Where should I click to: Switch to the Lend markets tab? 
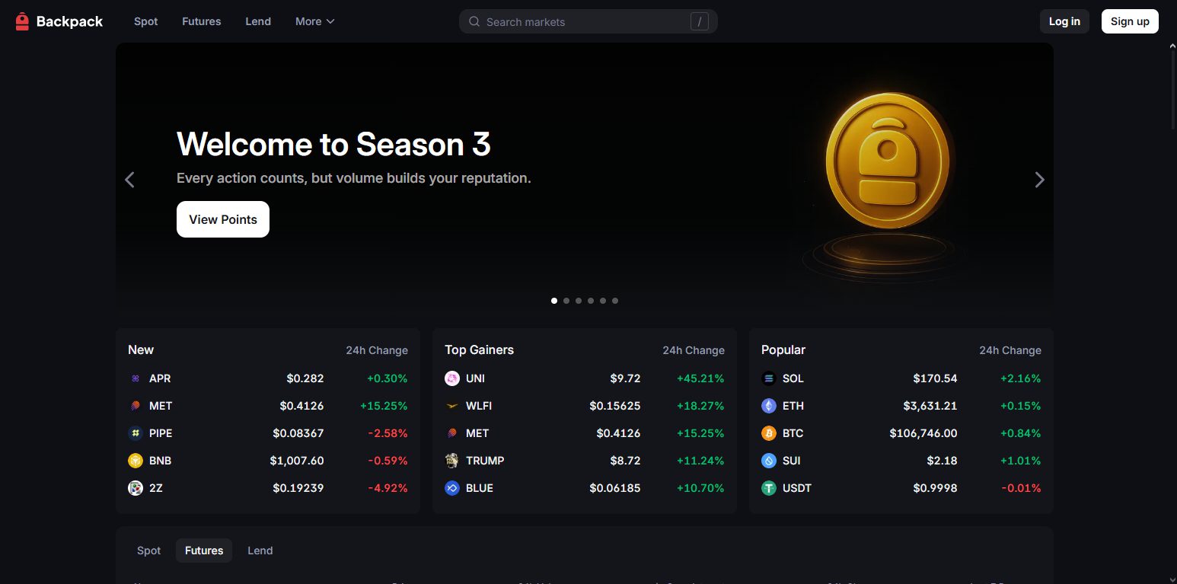click(260, 550)
